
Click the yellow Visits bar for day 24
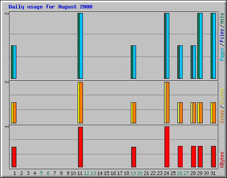coord(165,102)
